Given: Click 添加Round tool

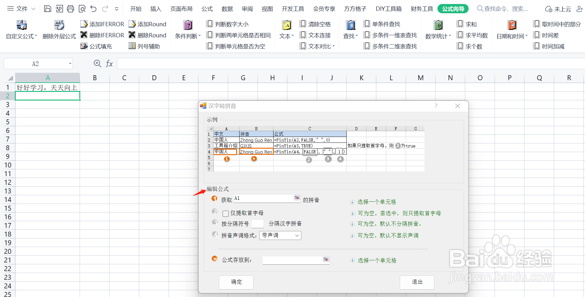Looking at the screenshot, I should click(x=147, y=24).
